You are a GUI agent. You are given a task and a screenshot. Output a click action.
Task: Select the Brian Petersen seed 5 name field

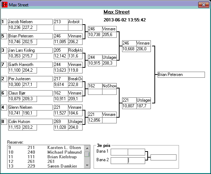coord(30,36)
